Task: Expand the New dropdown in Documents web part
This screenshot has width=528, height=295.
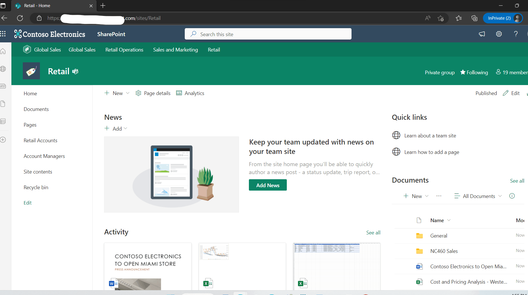Action: tap(427, 196)
